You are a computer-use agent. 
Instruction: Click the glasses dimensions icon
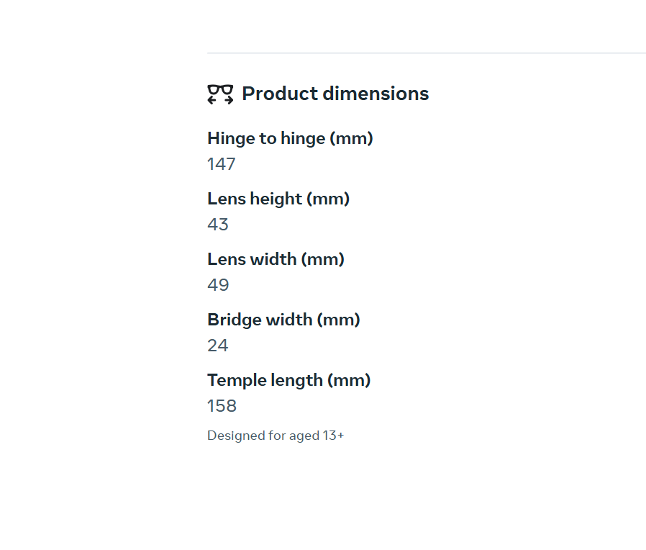coord(220,94)
